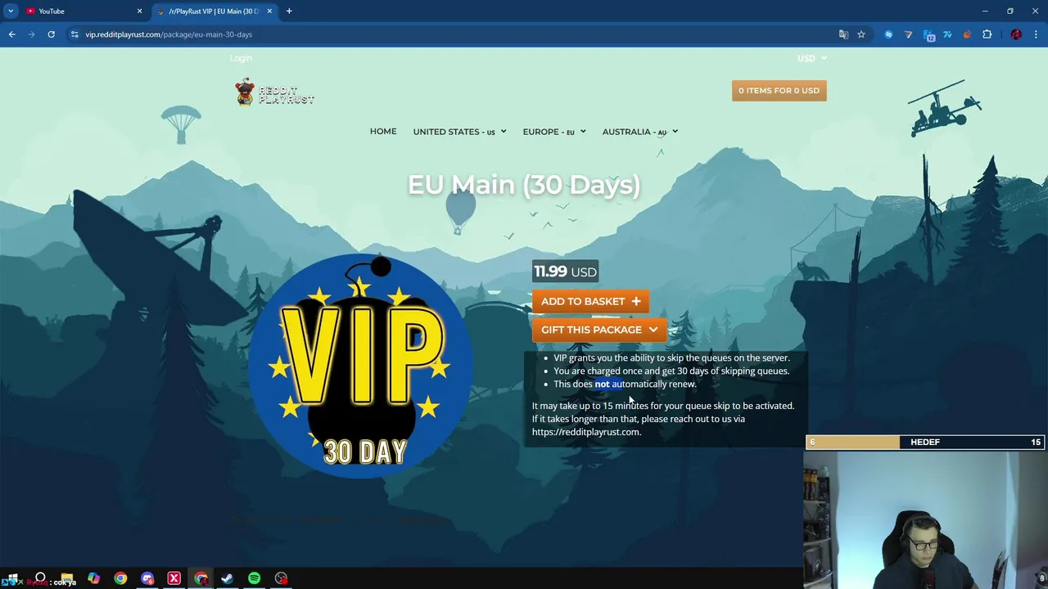1048x589 pixels.
Task: Close the YouTube tab
Action: pyautogui.click(x=139, y=11)
